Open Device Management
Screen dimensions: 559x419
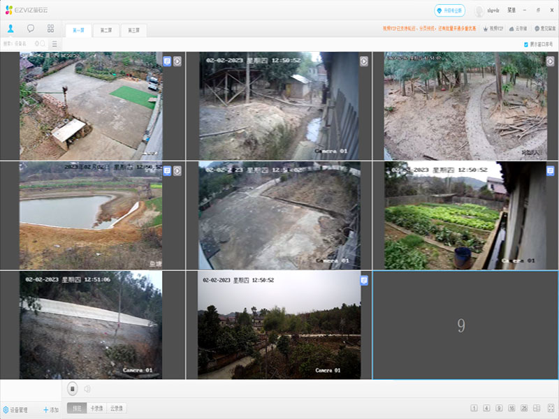point(15,410)
